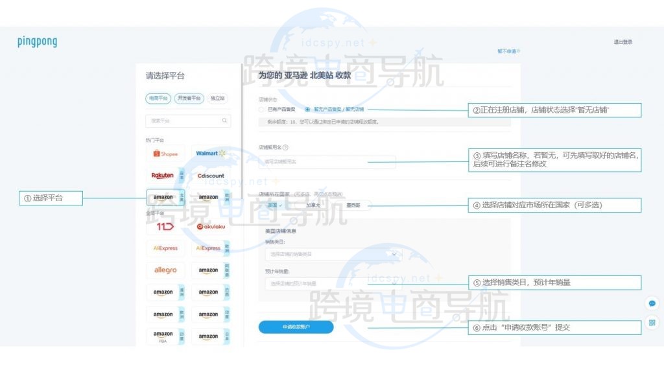The image size is (664, 372).
Task: Pick the 11street platform logo tile
Action: (x=165, y=226)
